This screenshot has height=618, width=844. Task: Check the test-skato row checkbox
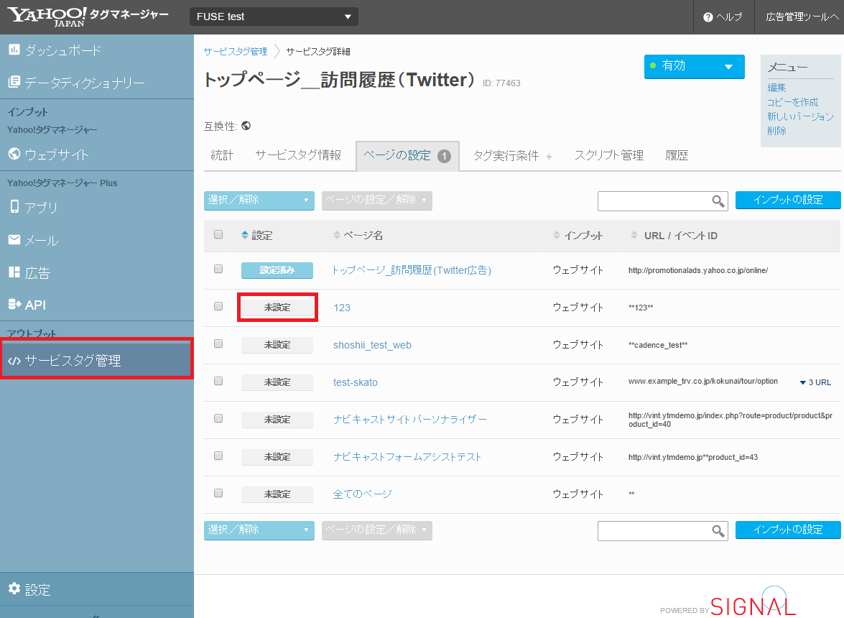218,381
